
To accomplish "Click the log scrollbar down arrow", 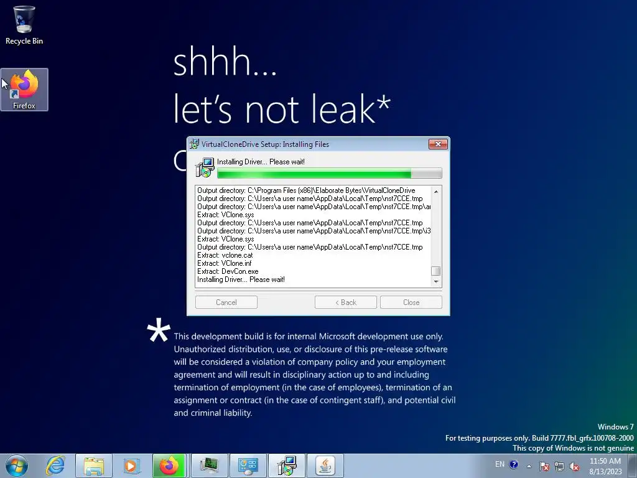I will (436, 281).
